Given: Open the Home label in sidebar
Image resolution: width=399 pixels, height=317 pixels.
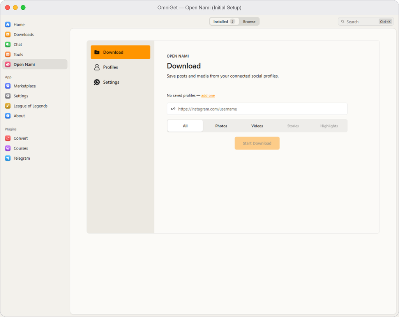Looking at the screenshot, I should 19,25.
